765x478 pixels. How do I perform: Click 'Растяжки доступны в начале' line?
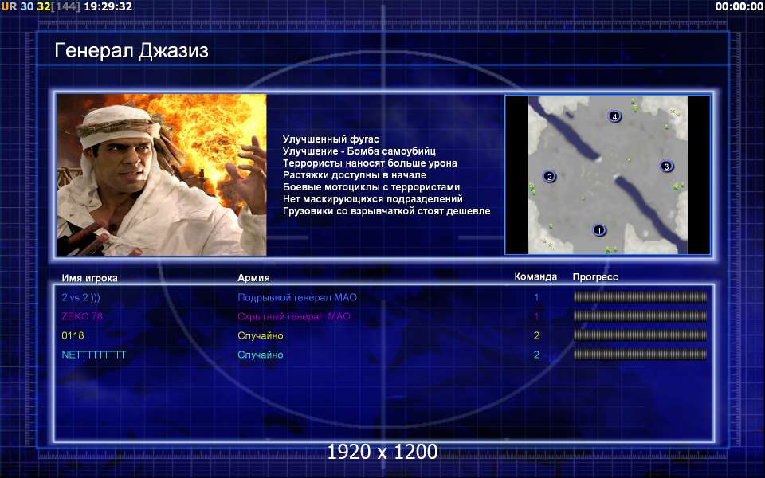[354, 174]
